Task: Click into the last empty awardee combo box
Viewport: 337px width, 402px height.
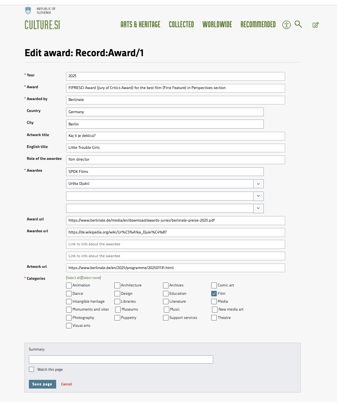Action: click(160, 209)
